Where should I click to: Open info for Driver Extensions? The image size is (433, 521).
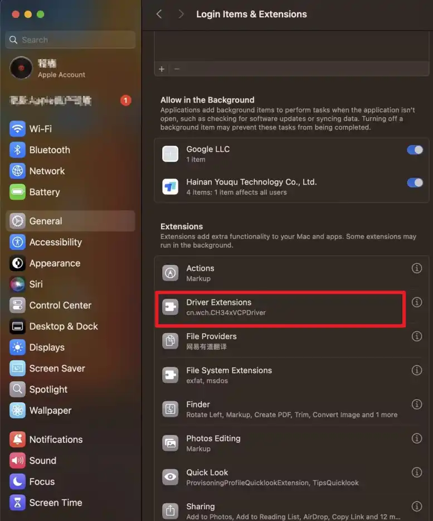tap(416, 302)
